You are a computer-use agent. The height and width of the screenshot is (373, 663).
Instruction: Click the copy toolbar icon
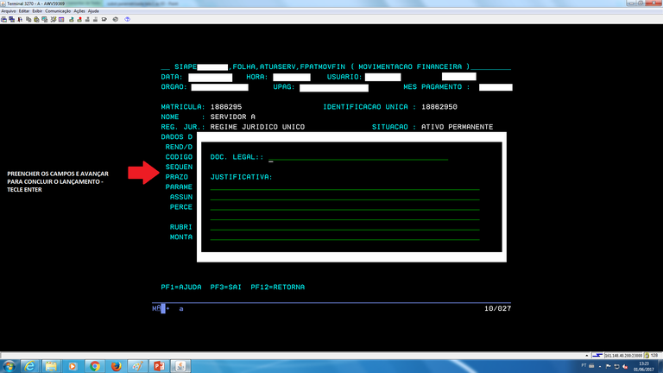point(28,20)
